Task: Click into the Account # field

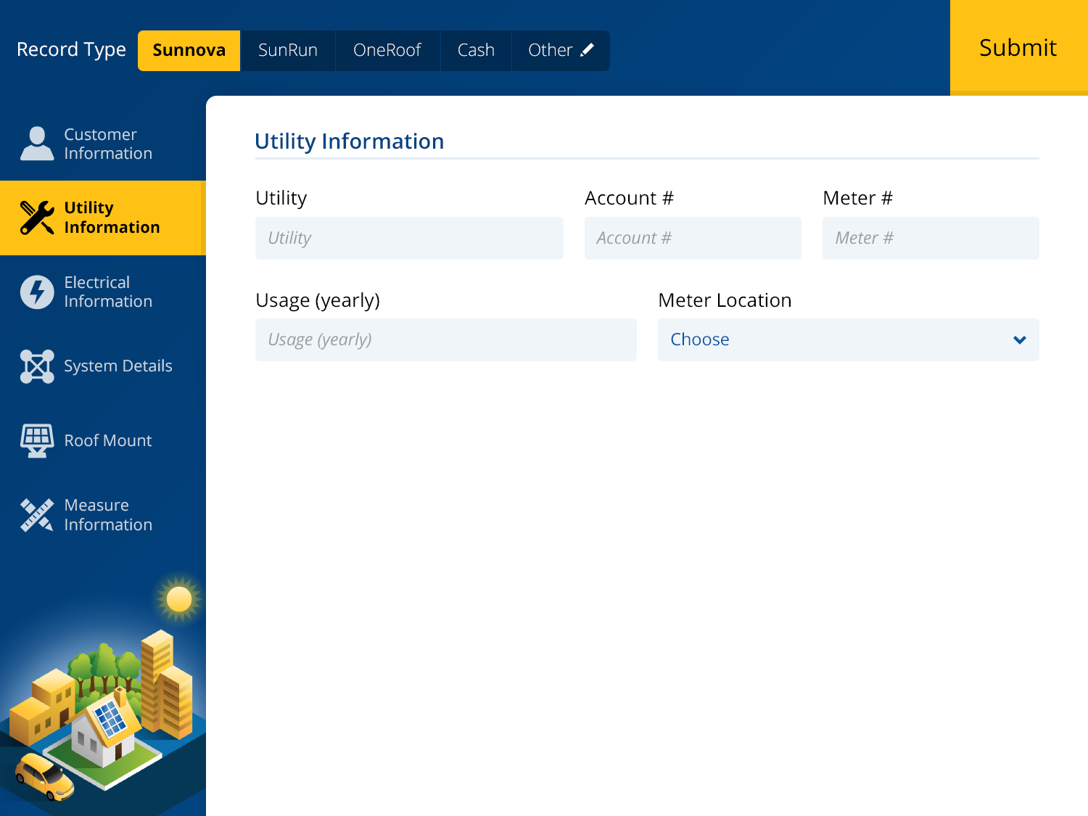Action: click(693, 238)
